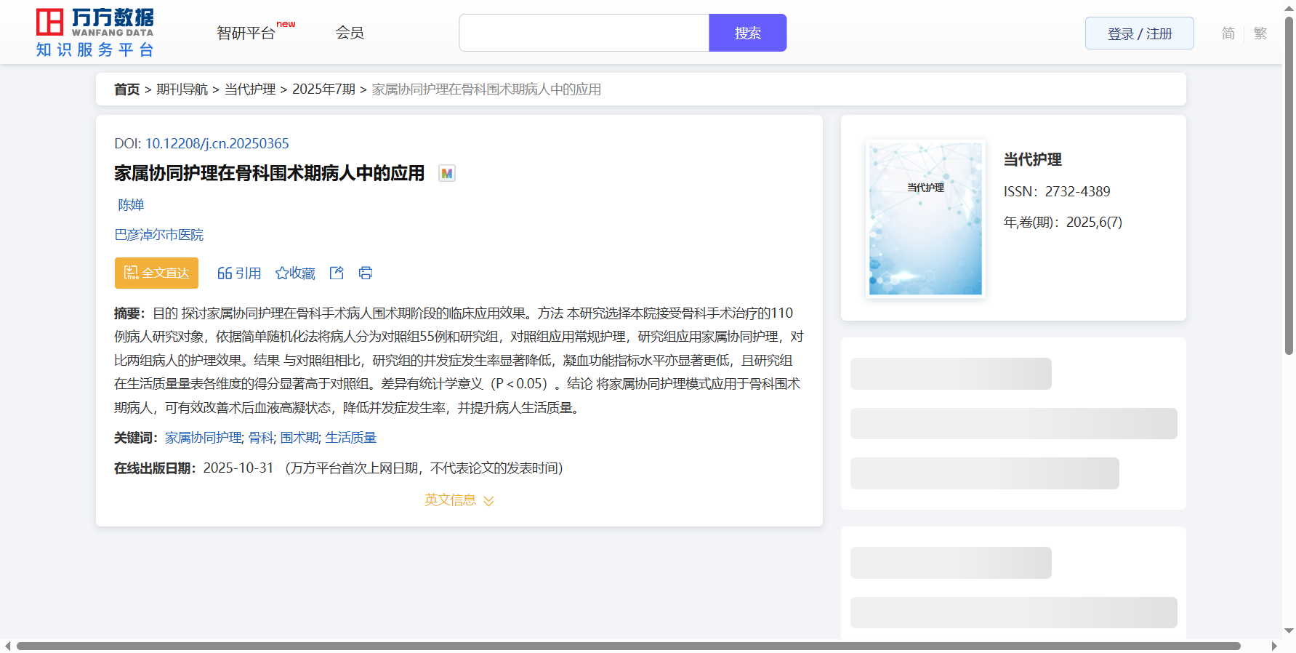The height and width of the screenshot is (653, 1296).
Task: Open the 会员 membership menu item
Action: 350,33
